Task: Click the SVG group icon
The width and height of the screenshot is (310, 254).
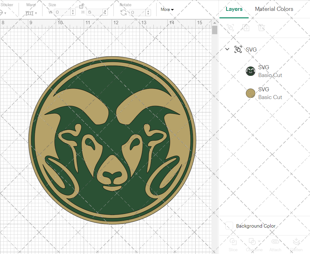Action: click(238, 49)
